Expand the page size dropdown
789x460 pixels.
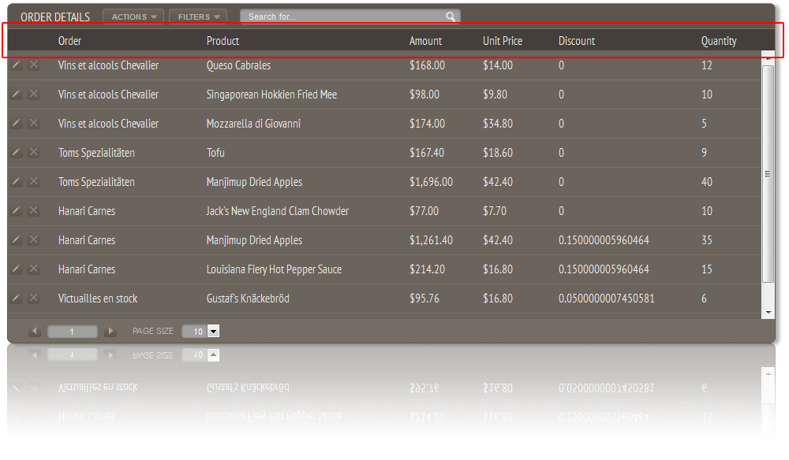(213, 332)
